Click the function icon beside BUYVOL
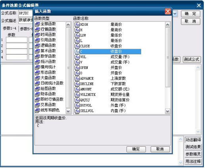 tap(77, 105)
